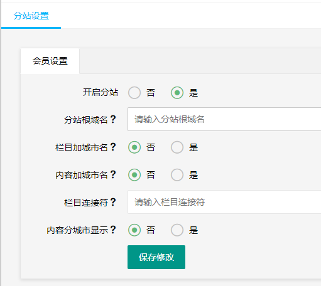This screenshot has width=321, height=286.
Task: Open help icon next to 内容加城市名
Action: click(x=113, y=174)
